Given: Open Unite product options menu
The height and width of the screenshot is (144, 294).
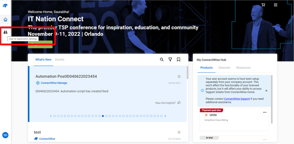Looking at the screenshot, I should point(265,112).
